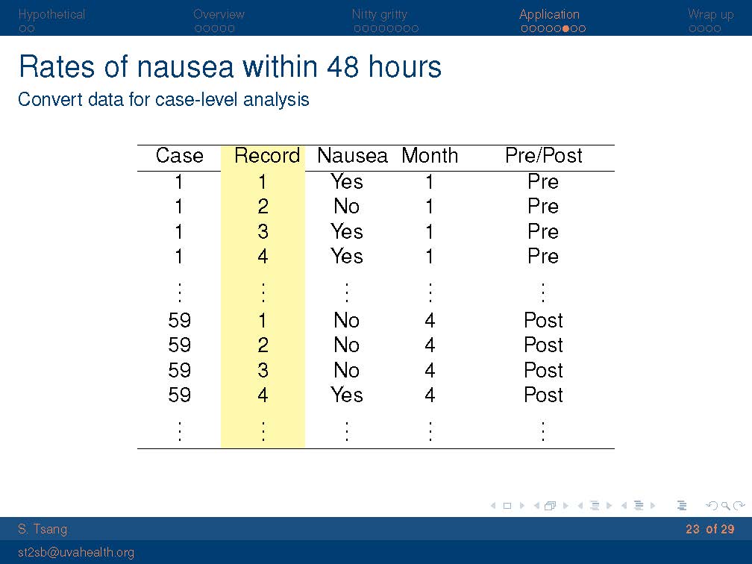
Task: Click the presentation outline lines icon
Action: (680, 507)
